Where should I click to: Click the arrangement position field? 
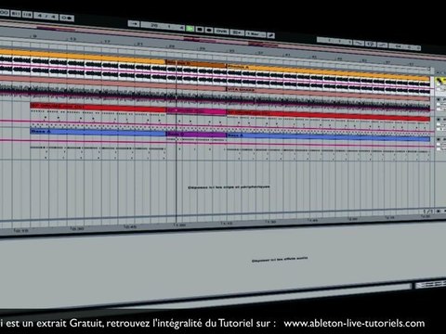[x=163, y=26]
